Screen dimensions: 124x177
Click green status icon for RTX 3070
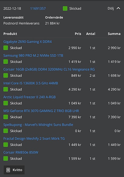pyautogui.click(x=6, y=117)
